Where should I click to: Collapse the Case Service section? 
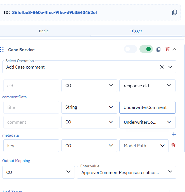174,49
